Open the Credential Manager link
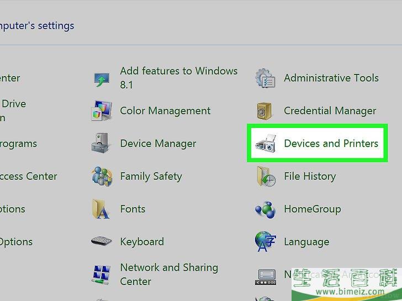 [330, 111]
